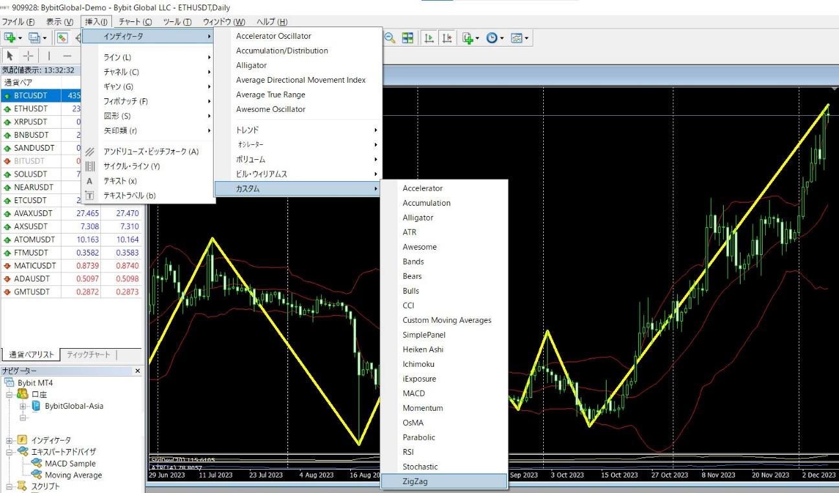The height and width of the screenshot is (493, 839).
Task: Select the arrow cursor tool
Action: pyautogui.click(x=10, y=56)
